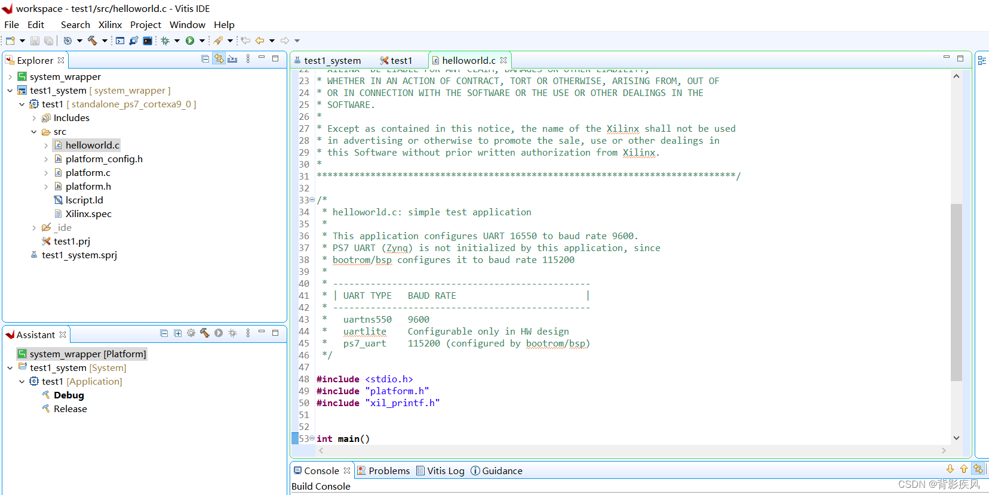Viewport: 989px width, 495px height.
Task: Click the connect target icon in toolbar
Action: pos(134,41)
